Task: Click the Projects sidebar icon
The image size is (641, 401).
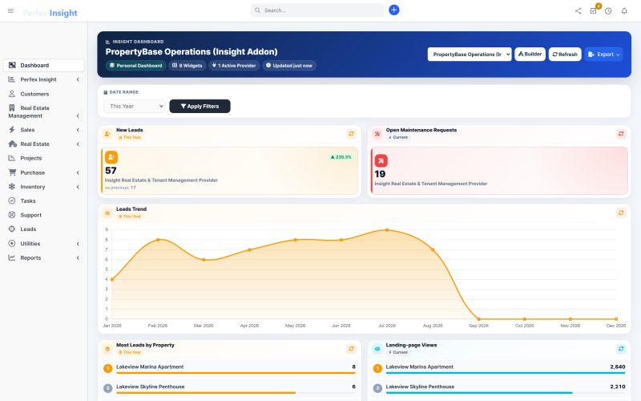Action: [12, 158]
